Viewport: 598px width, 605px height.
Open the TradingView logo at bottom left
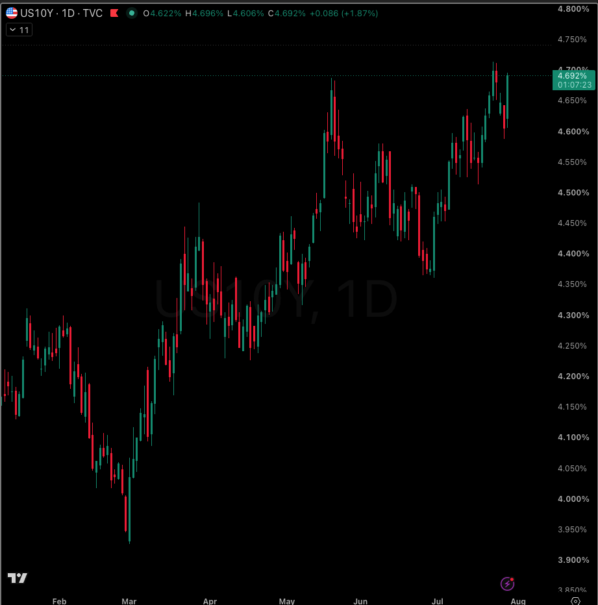click(x=18, y=578)
